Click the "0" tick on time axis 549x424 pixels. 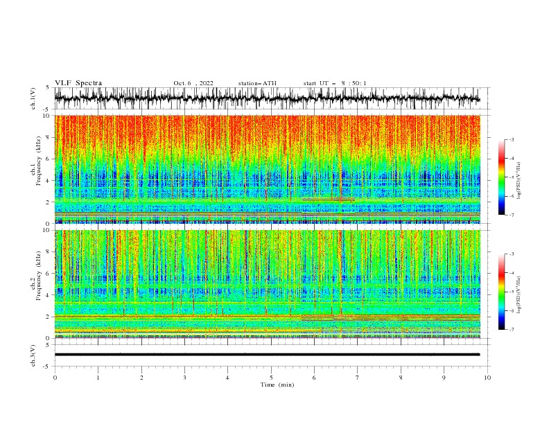point(55,378)
